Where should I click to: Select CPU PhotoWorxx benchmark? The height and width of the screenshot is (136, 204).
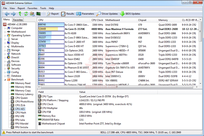pos(24,101)
